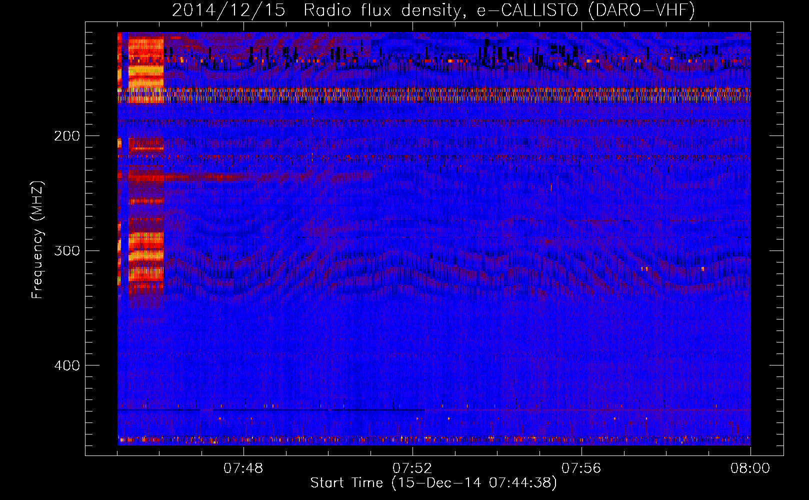Click the 07:48 time tick label
This screenshot has width=809, height=500.
coord(243,468)
